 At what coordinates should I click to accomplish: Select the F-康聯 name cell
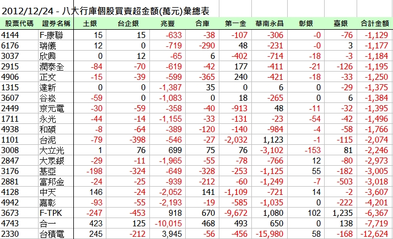51,35
